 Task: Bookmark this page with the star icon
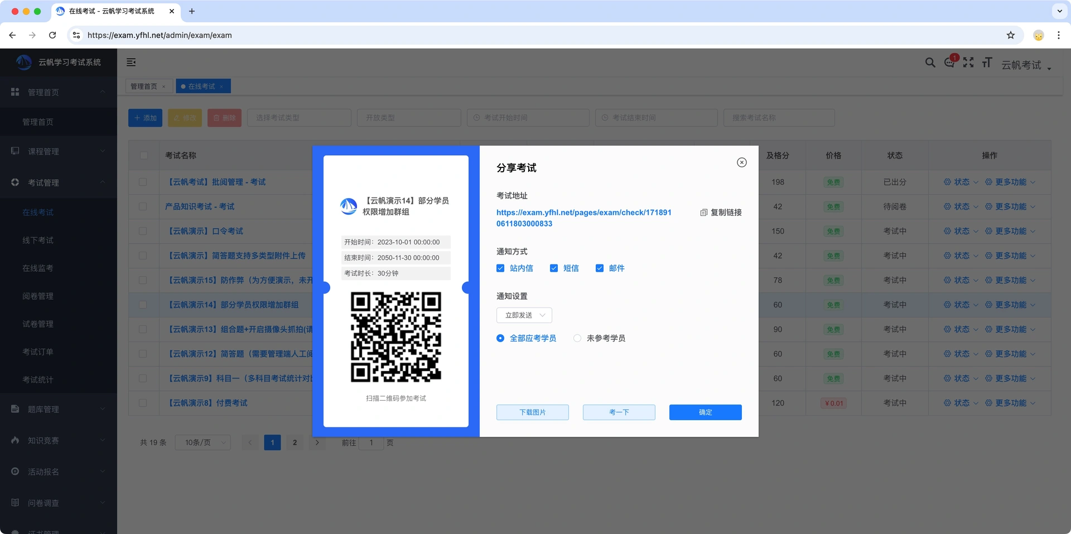tap(1011, 35)
